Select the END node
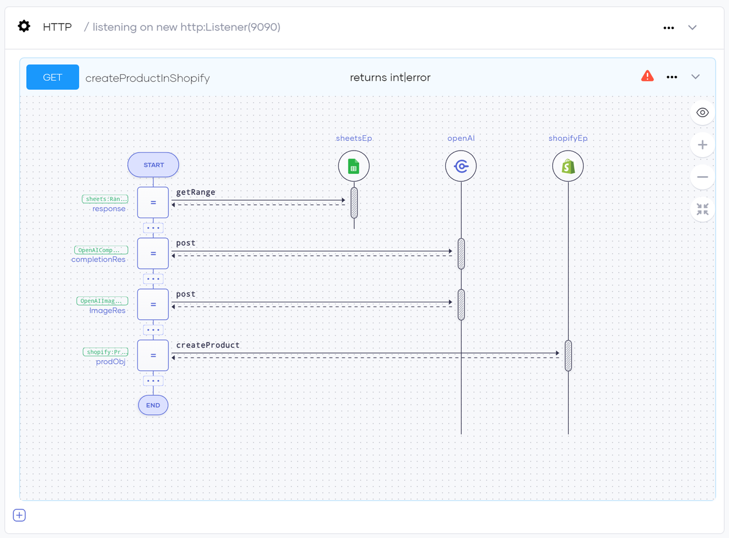Image resolution: width=729 pixels, height=538 pixels. 153,405
